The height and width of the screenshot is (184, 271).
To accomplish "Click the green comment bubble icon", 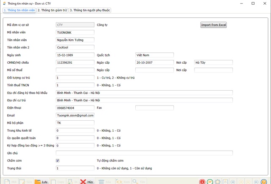I will [x=210, y=182].
